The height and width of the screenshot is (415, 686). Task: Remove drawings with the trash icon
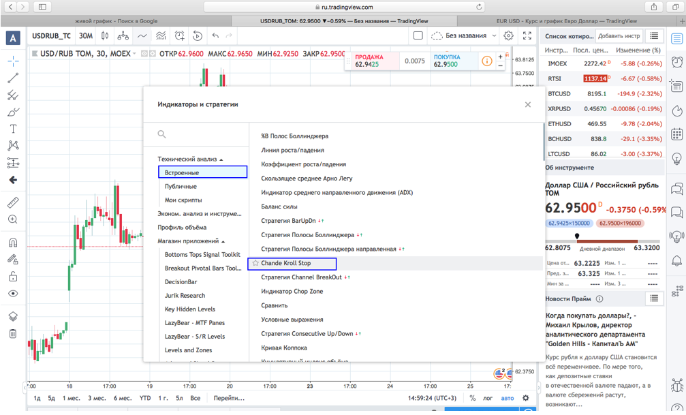point(13,334)
